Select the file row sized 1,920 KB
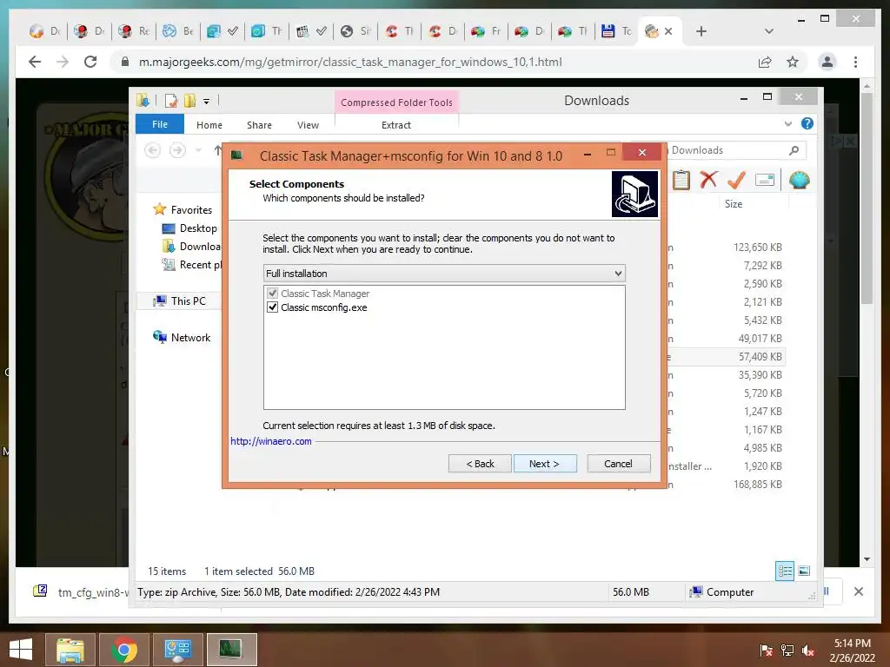The height and width of the screenshot is (667, 890). 727,466
